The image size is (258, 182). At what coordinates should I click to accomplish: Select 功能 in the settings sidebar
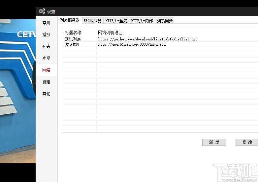click(47, 58)
